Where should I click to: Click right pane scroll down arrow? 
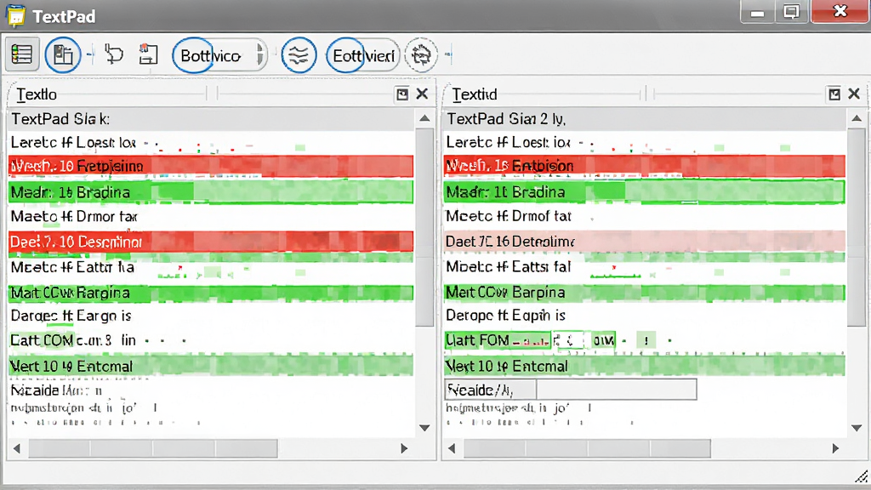click(x=857, y=428)
